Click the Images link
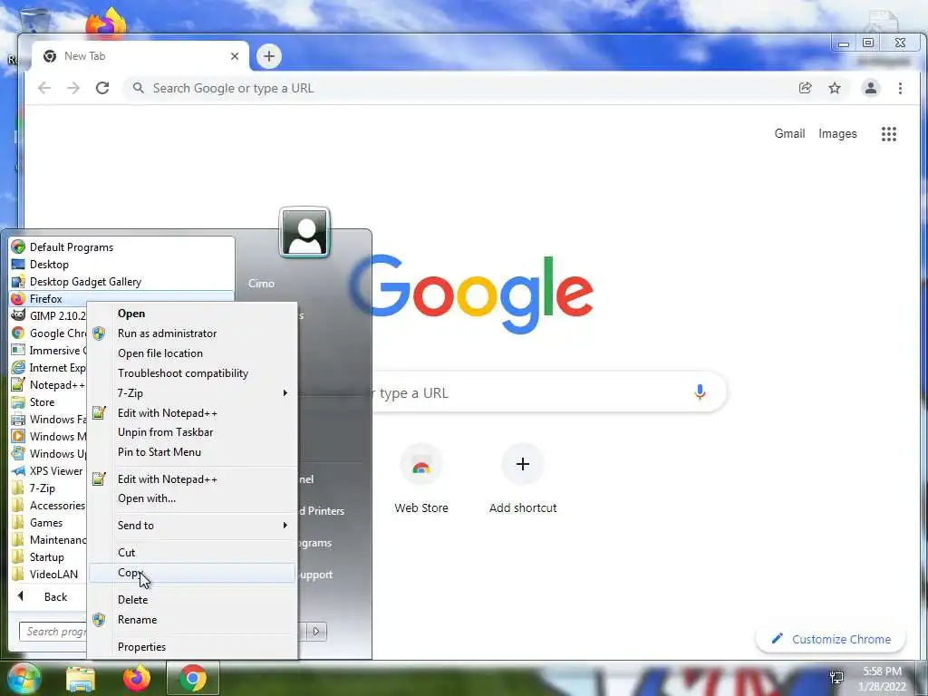Image resolution: width=928 pixels, height=696 pixels. click(837, 134)
